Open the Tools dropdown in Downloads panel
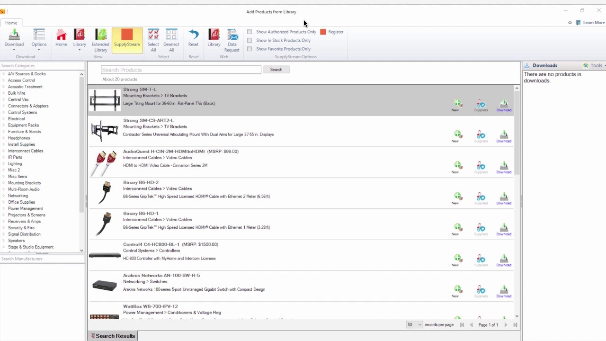This screenshot has width=606, height=341. point(594,65)
